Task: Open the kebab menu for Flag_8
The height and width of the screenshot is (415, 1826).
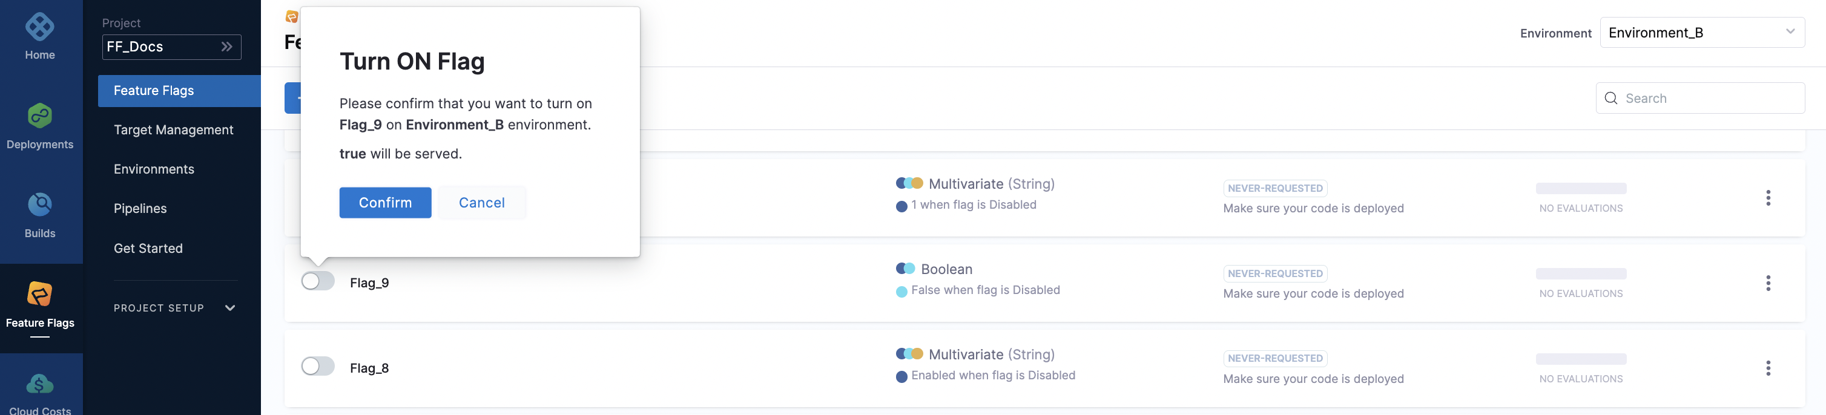Action: [1768, 368]
